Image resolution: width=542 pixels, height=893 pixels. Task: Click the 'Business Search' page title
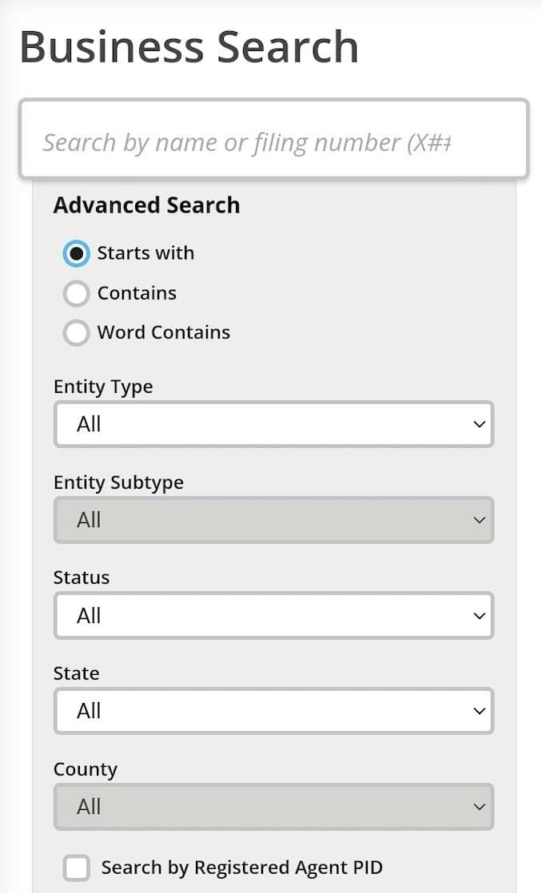[x=189, y=47]
